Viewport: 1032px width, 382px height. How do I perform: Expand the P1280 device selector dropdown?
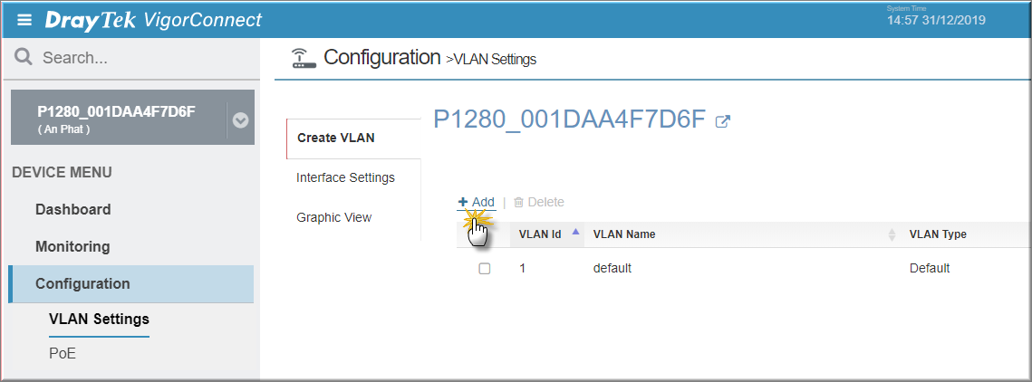coord(240,120)
